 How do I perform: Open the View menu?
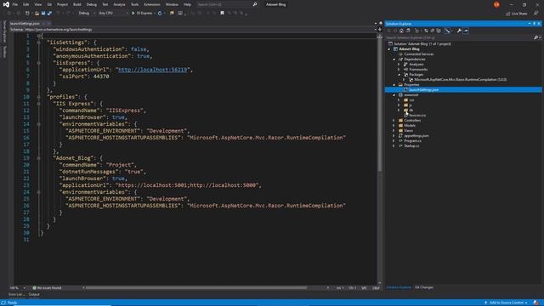point(37,4)
